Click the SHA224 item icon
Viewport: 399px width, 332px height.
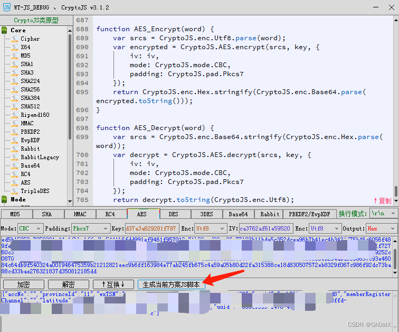pos(15,81)
